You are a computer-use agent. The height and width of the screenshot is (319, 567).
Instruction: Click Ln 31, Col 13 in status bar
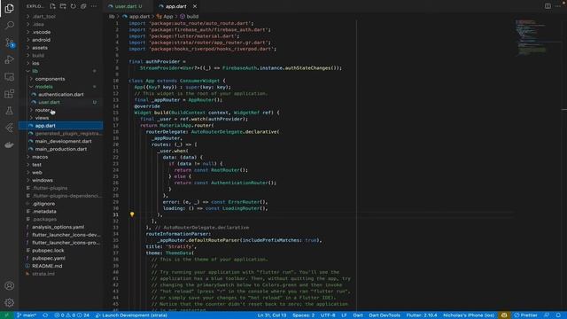[272, 315]
